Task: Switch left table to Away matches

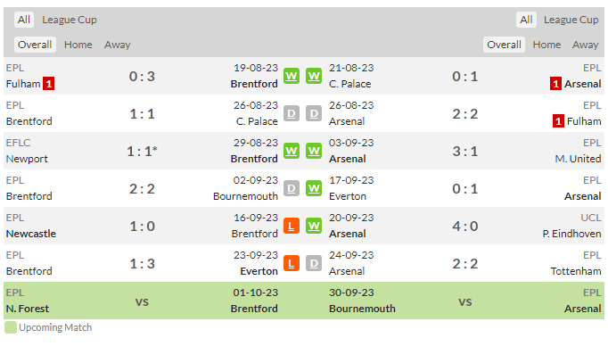Action: [117, 45]
